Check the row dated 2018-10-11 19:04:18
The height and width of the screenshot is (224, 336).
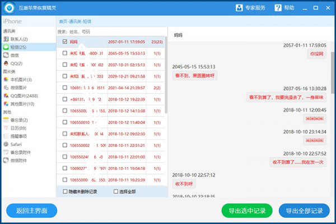point(65,169)
